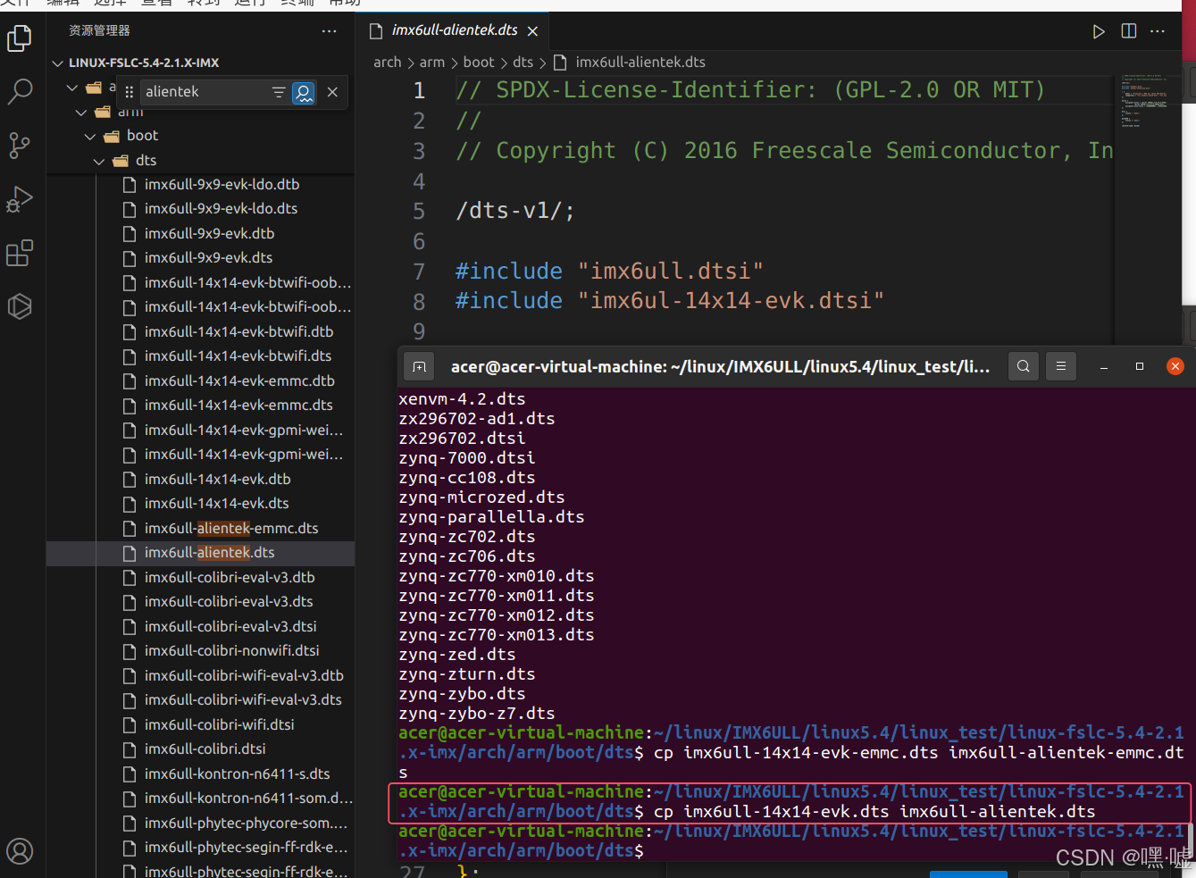Click the arch breadcrumb above the editor
This screenshot has width=1196, height=878.
[388, 62]
